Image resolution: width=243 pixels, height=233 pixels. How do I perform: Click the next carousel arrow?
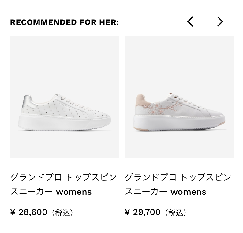(x=220, y=21)
